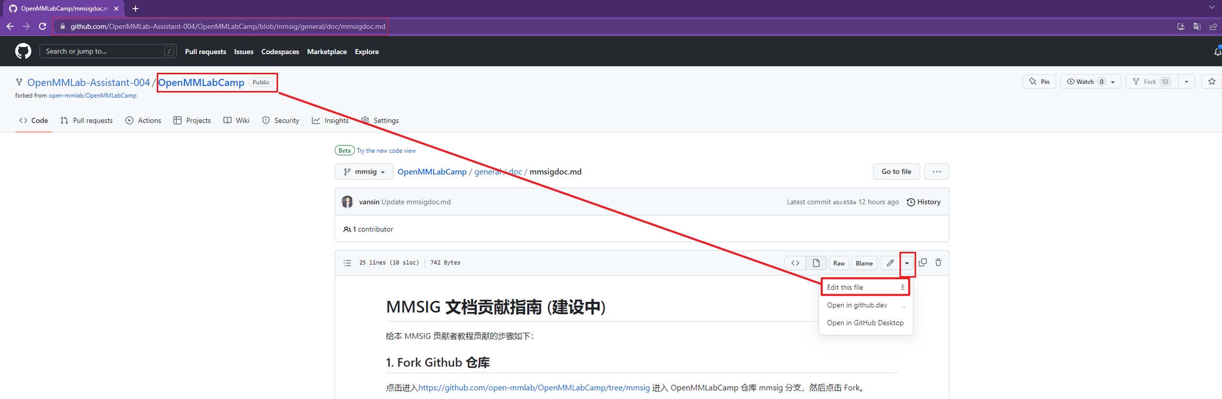Open the edit options dropdown arrow
The width and height of the screenshot is (1222, 399).
pos(907,263)
